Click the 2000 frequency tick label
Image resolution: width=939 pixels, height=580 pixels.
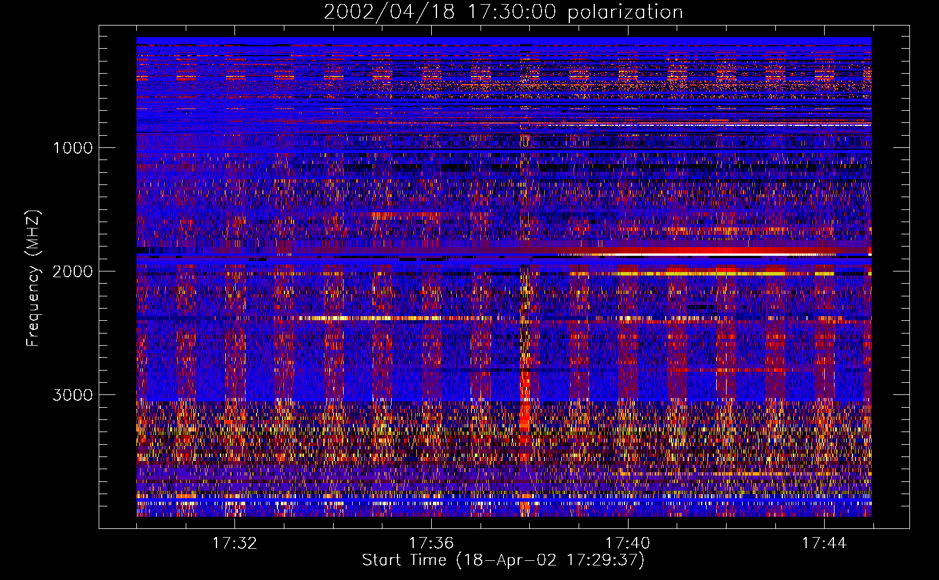(x=73, y=271)
